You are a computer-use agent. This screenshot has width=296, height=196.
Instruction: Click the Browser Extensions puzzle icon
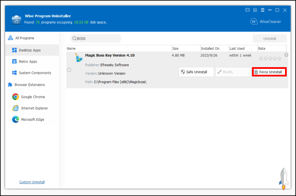click(x=10, y=85)
